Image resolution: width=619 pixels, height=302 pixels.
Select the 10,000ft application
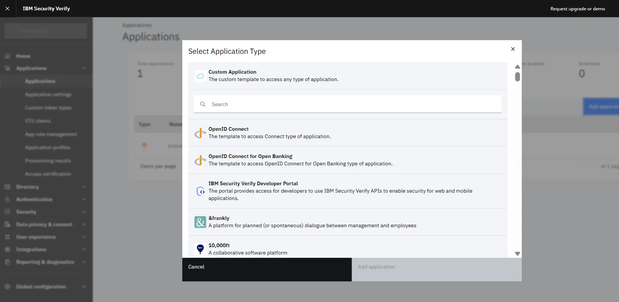[348, 247]
